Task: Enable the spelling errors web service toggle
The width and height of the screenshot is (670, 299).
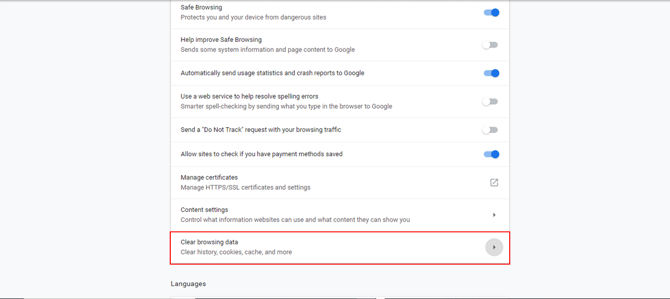Action: click(x=490, y=102)
